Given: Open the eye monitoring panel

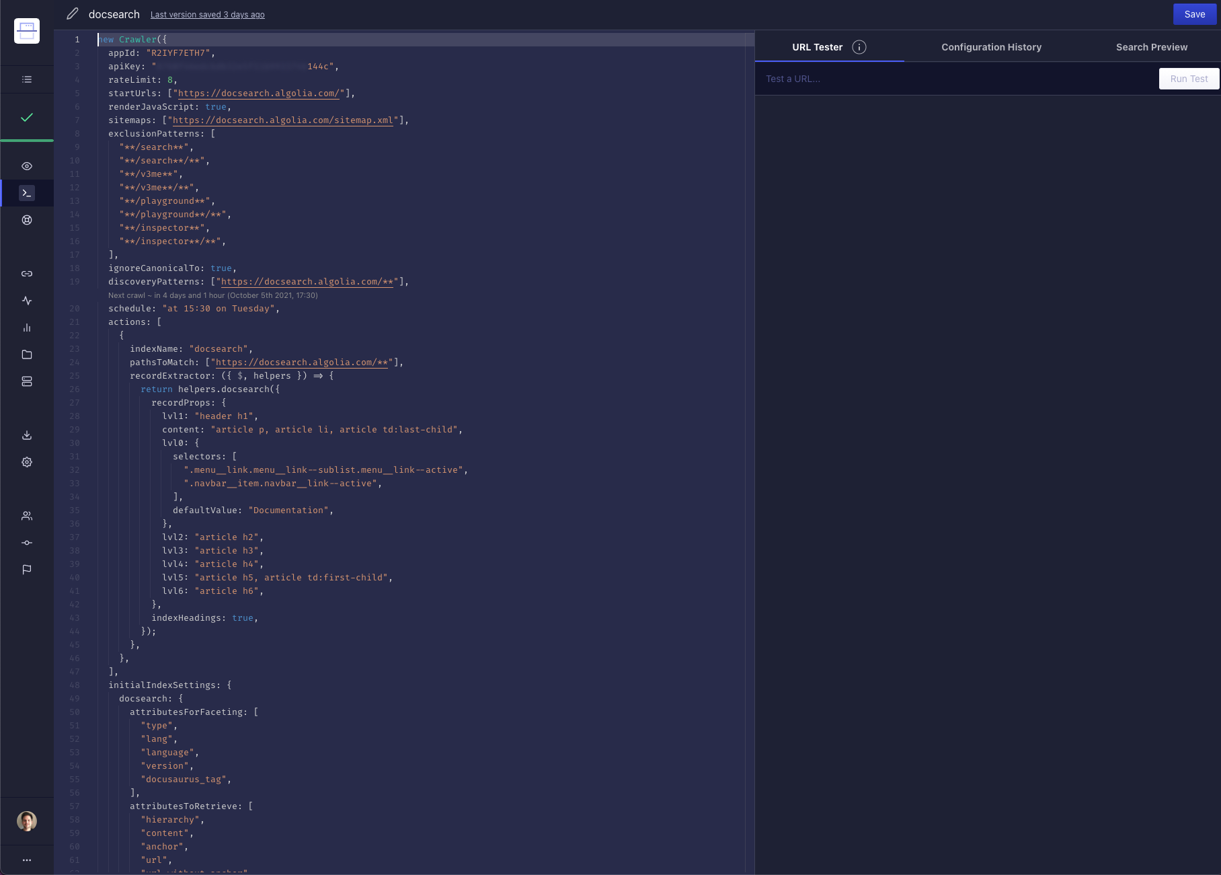Looking at the screenshot, I should tap(27, 166).
